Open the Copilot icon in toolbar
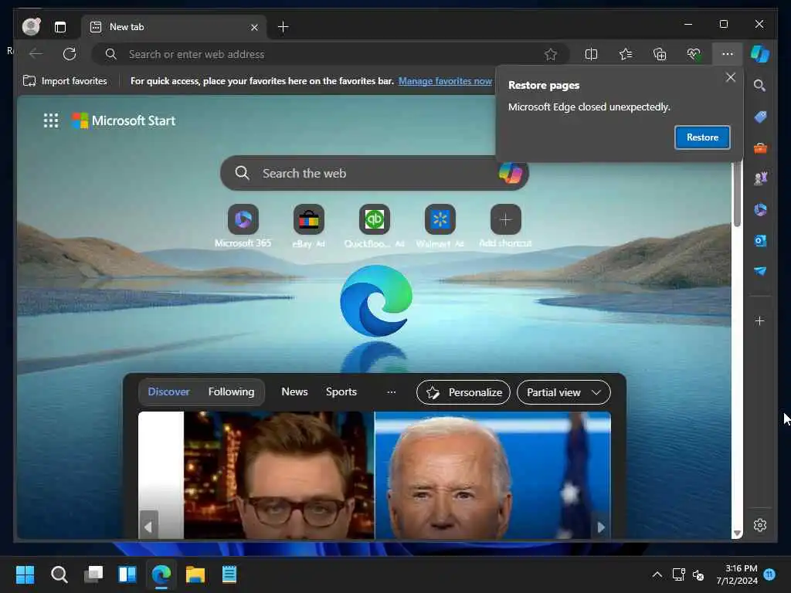 760,54
